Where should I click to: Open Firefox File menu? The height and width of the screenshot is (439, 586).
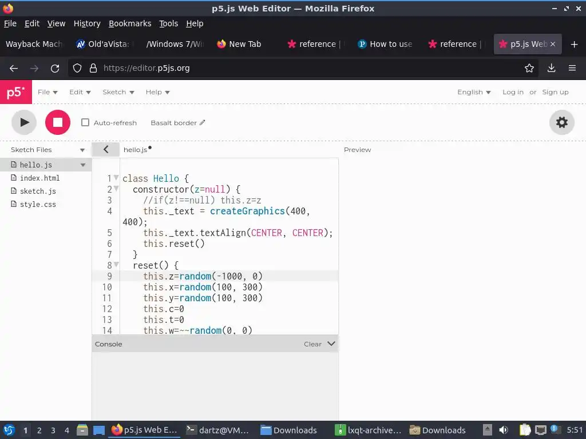pyautogui.click(x=10, y=23)
